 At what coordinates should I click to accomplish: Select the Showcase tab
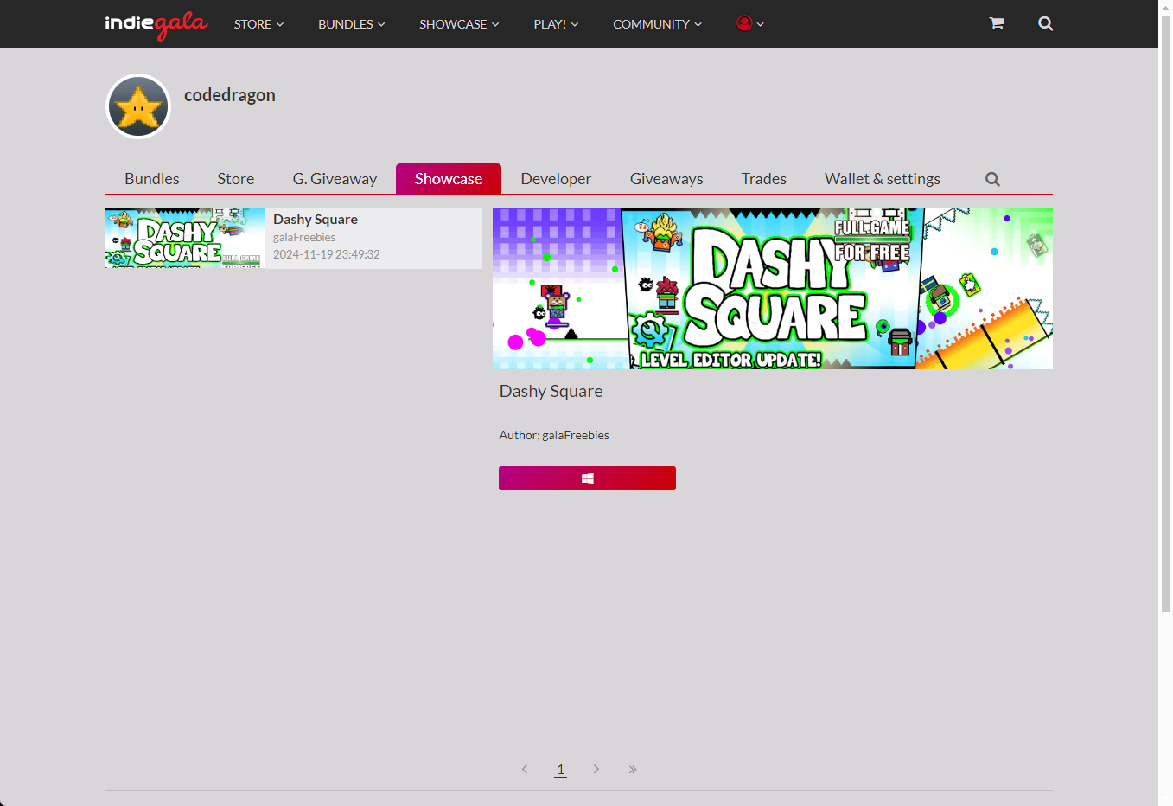(449, 179)
